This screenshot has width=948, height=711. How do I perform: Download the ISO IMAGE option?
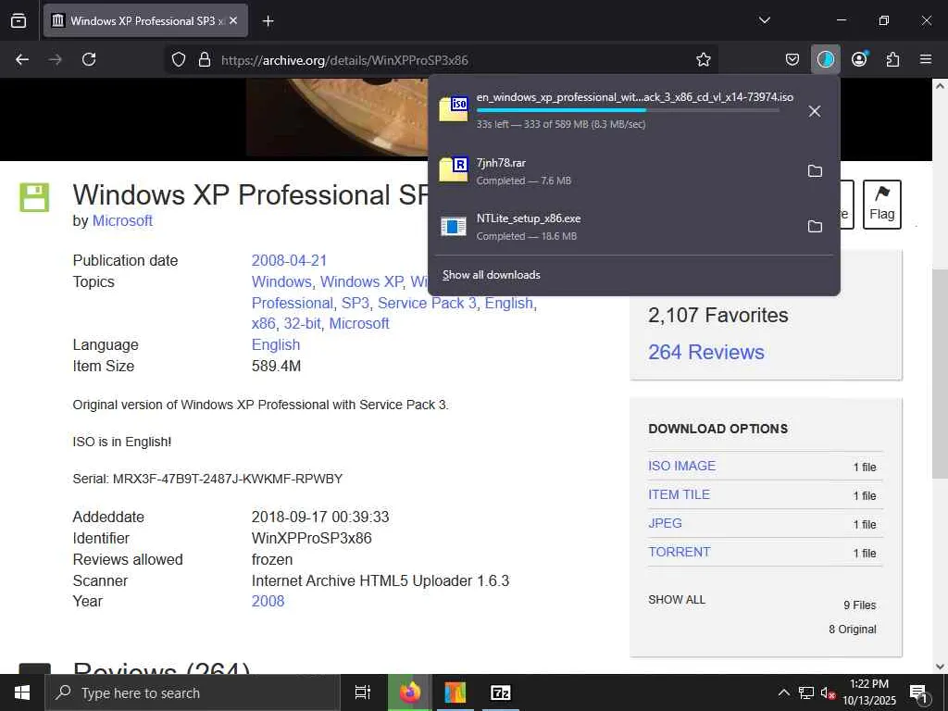pyautogui.click(x=682, y=466)
